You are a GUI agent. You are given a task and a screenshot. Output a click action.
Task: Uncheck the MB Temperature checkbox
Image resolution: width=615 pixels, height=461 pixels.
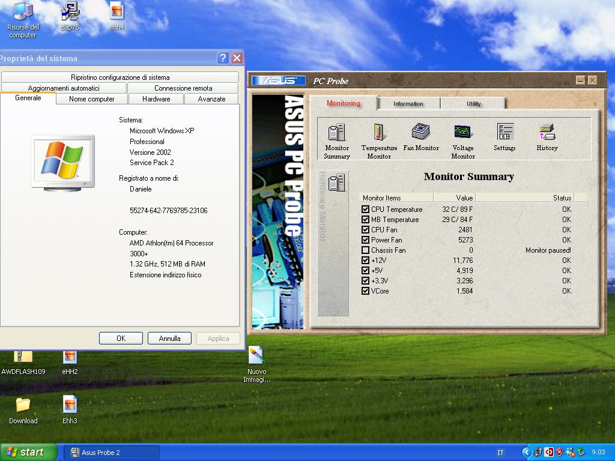pos(365,220)
